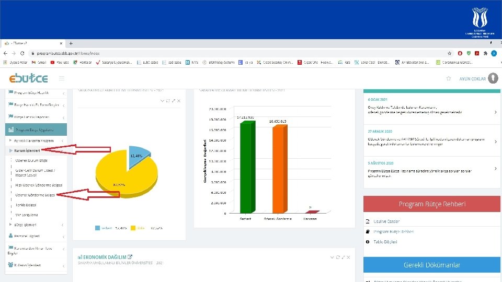Open the Program Bütçe Rehberi link
This screenshot has width=502, height=282.
click(393, 231)
